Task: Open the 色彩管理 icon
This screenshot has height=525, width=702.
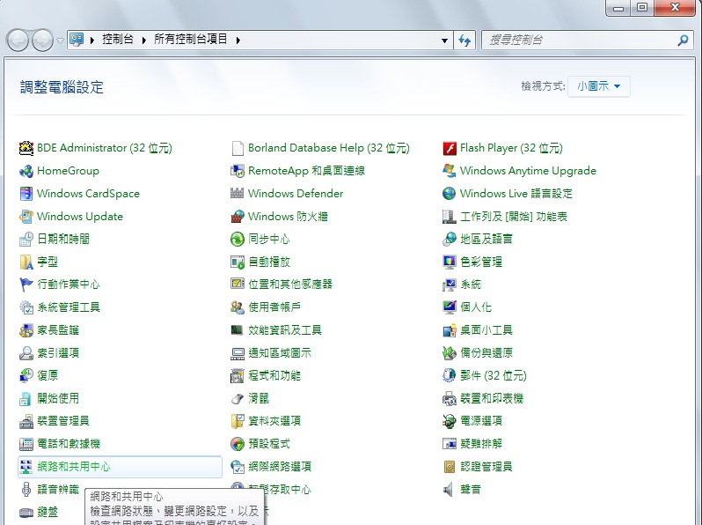Action: [x=449, y=262]
